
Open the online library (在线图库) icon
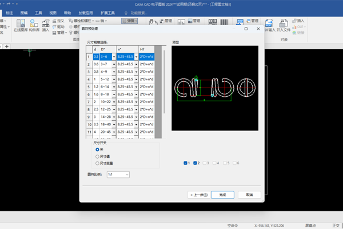pyautogui.click(x=21, y=23)
